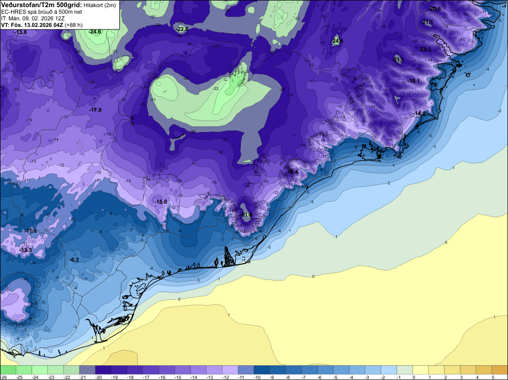The width and height of the screenshot is (508, 380).
Task: Click the -20.6 temperature label
Action: pyautogui.click(x=434, y=9)
